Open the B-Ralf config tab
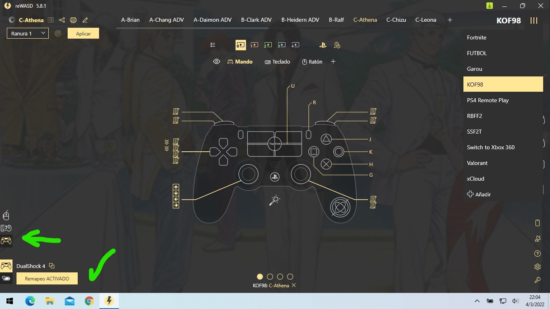 (x=336, y=20)
